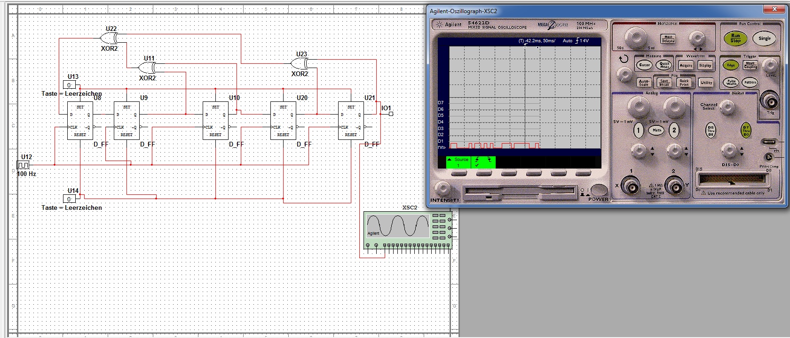Select XOR gate U23
790x338 pixels.
[300, 63]
